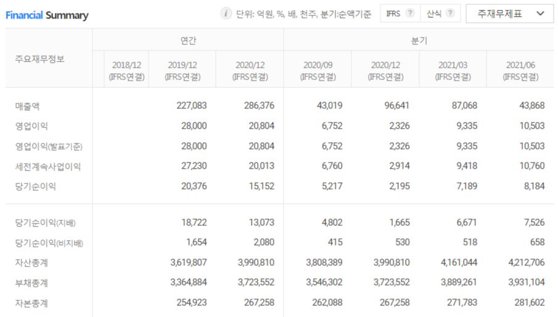This screenshot has height=317, width=558.
Task: Click the 13,073 value
Action: 261,222
